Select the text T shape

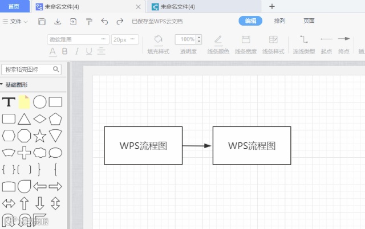(x=9, y=102)
